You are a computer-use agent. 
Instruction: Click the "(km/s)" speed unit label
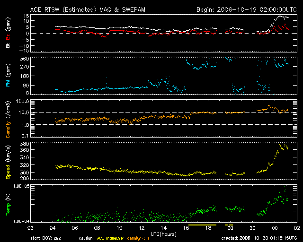pyautogui.click(x=8, y=154)
